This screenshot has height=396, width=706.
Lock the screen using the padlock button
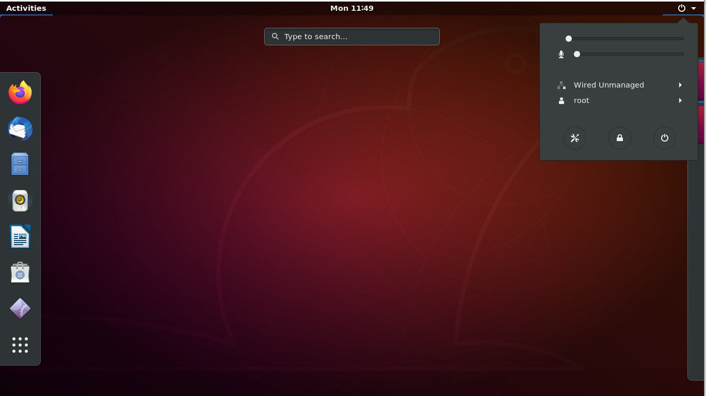[619, 138]
